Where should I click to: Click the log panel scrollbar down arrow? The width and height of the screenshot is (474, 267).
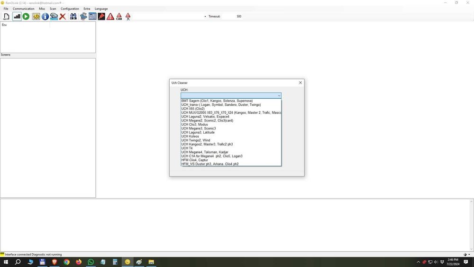(471, 249)
